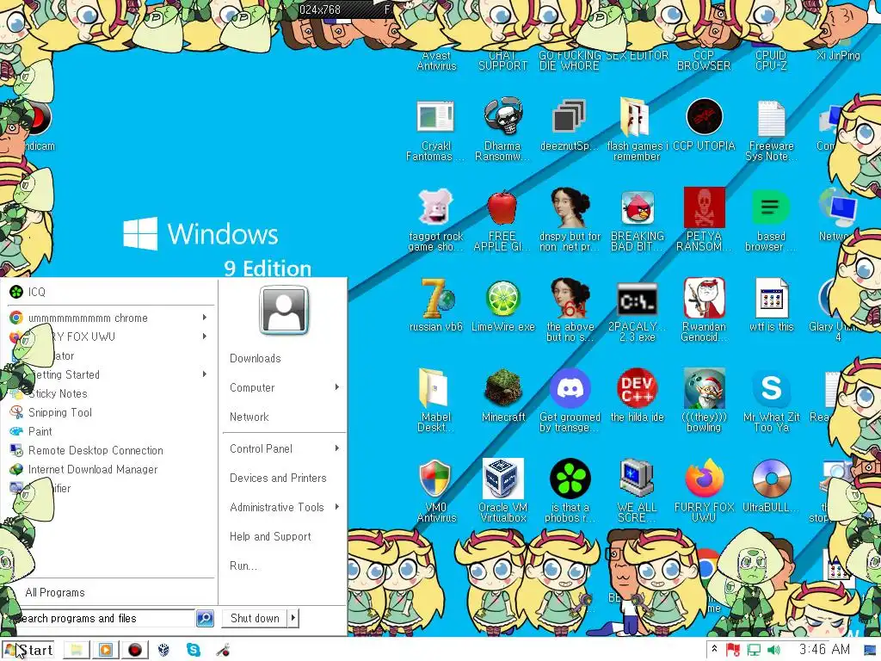Open the CCP UTOPIA desktop icon

704,117
